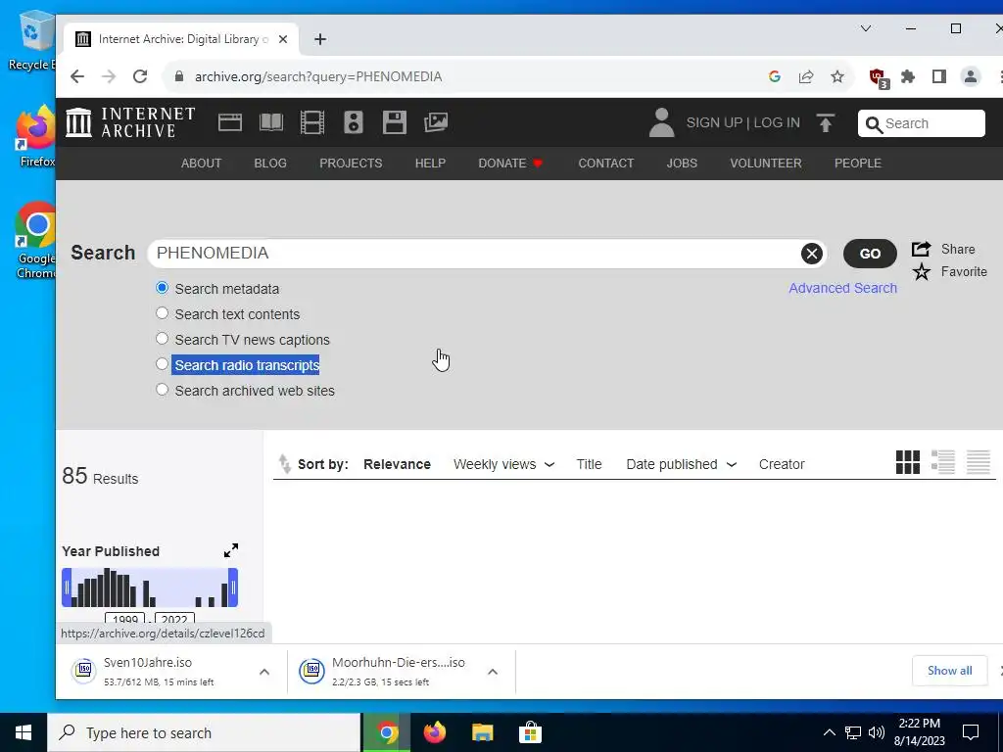Open the BLOG menu item
Screen dimensions: 1003x752
point(270,164)
